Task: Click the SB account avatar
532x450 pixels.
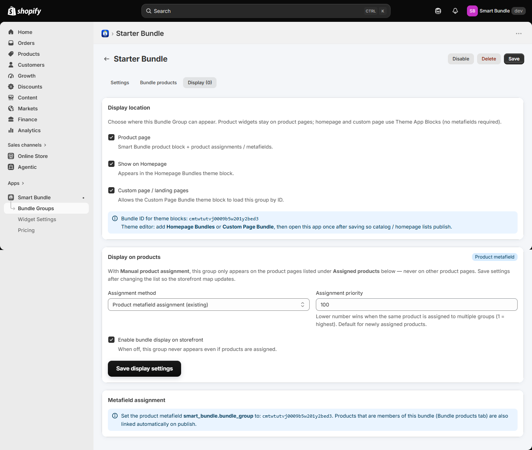Action: tap(472, 11)
